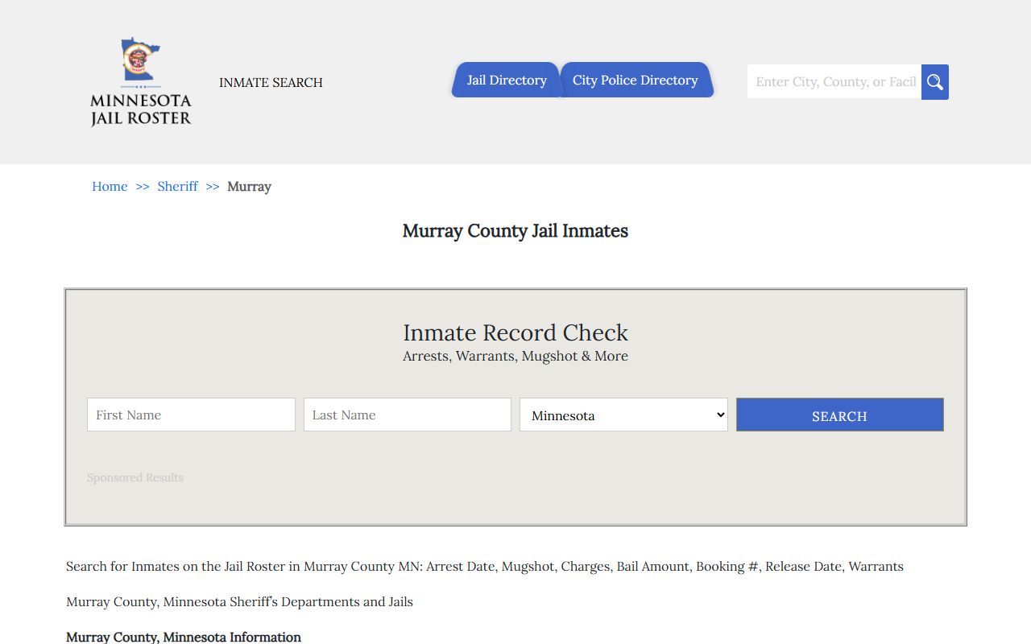Click the Murray County Jail Inmates heading
Image resolution: width=1031 pixels, height=644 pixels.
click(x=515, y=231)
